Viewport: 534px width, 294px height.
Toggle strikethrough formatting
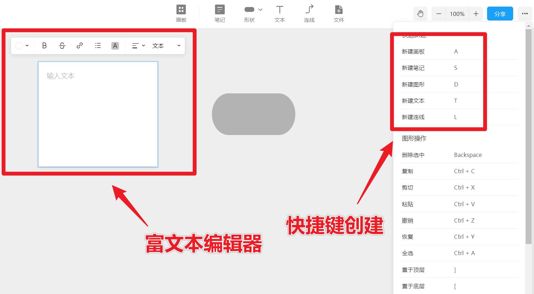62,45
